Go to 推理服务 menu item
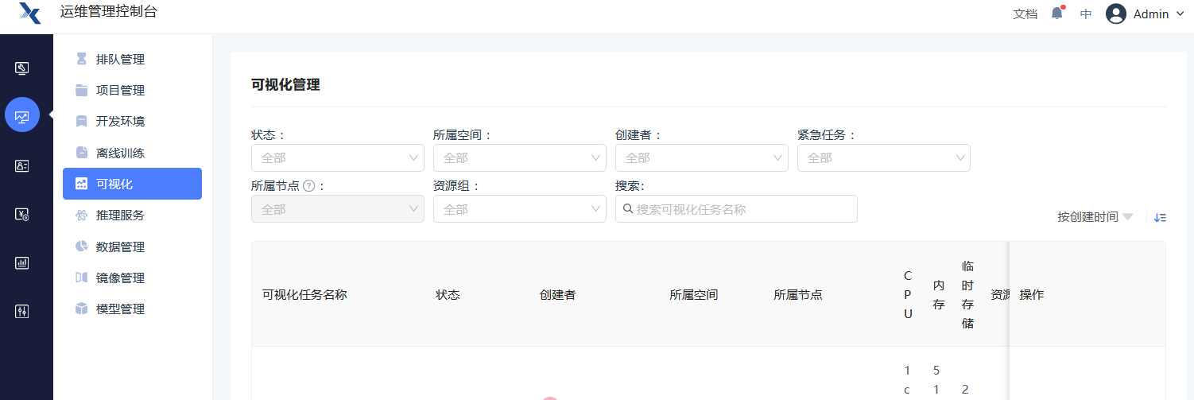Image resolution: width=1194 pixels, height=400 pixels. click(x=132, y=215)
